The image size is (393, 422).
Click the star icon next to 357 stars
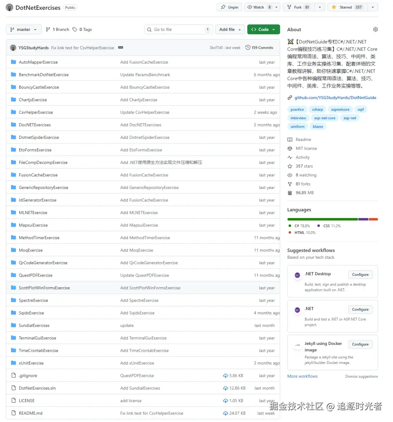(x=290, y=166)
